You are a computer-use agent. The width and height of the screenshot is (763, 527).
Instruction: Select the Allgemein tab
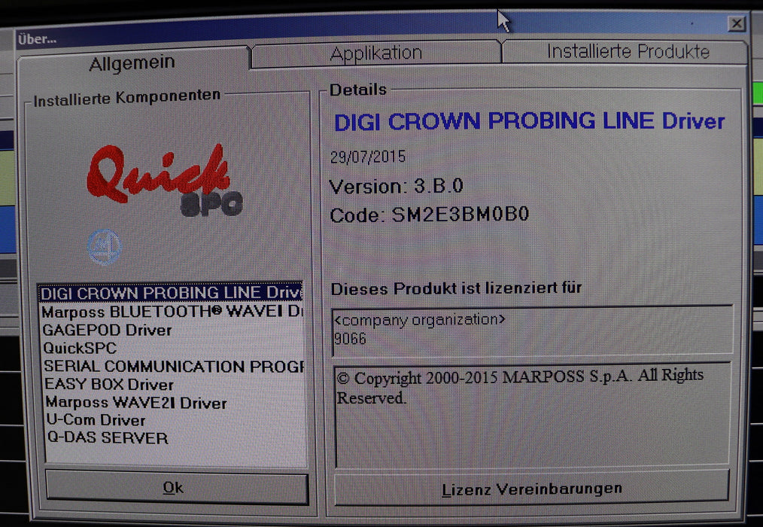[132, 63]
